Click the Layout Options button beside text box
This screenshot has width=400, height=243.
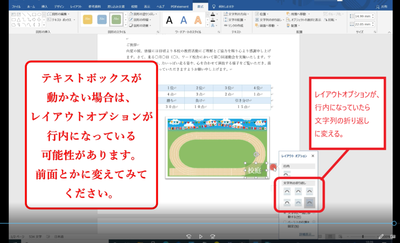(273, 167)
